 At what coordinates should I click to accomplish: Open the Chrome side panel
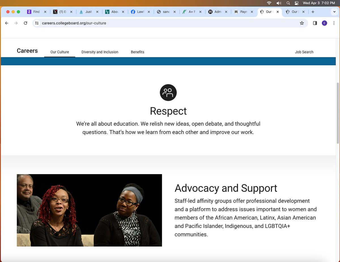click(315, 23)
